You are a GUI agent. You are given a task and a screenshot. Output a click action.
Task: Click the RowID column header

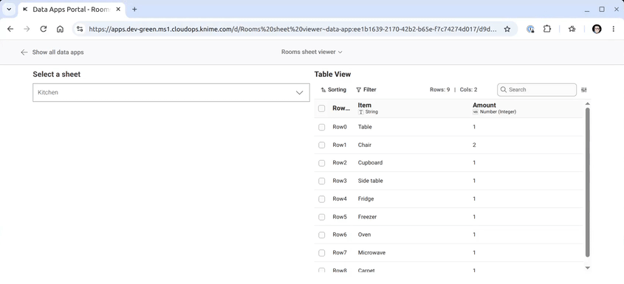[341, 108]
